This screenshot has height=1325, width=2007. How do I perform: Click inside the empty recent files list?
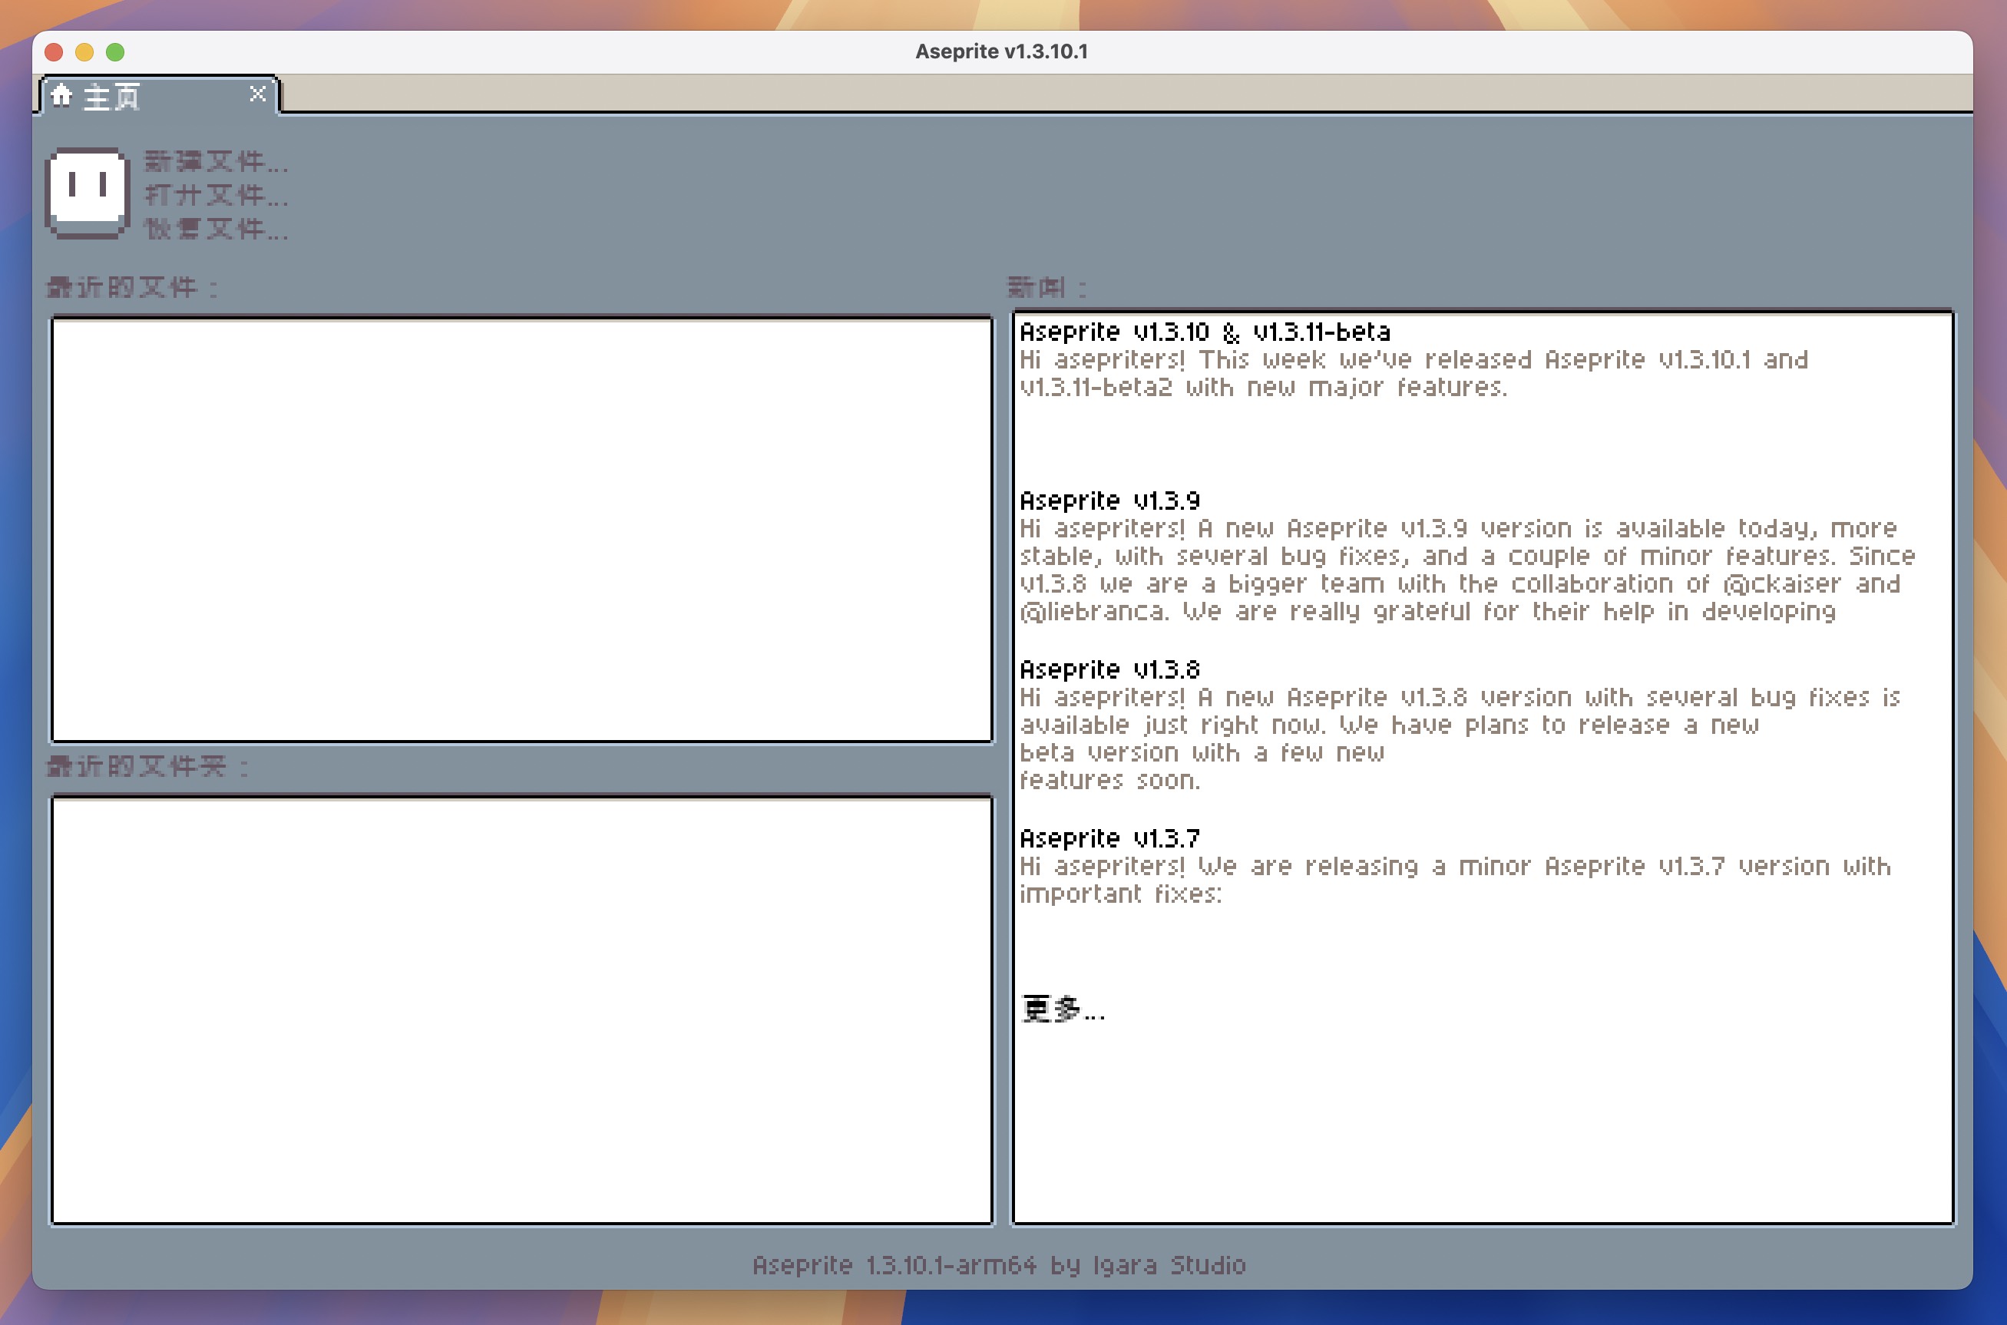(521, 530)
